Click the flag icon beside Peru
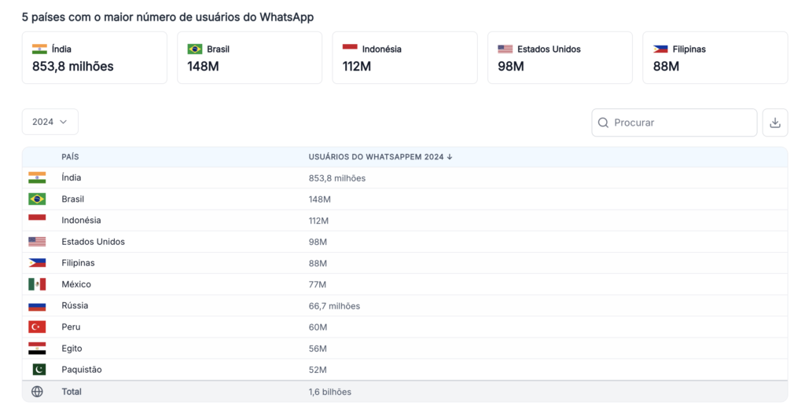The width and height of the screenshot is (805, 409). (37, 327)
